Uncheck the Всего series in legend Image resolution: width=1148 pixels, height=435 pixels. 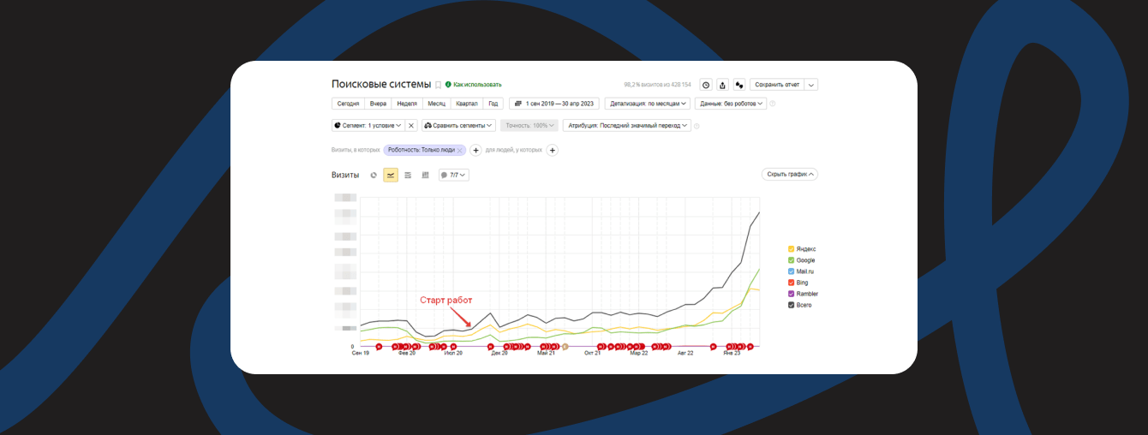[x=791, y=305]
